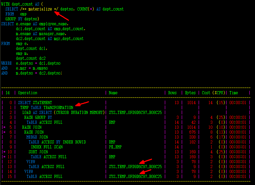Click SYS_TEMP_0FD9D6C97_B08C25 name in Id 13 row

coord(135,167)
